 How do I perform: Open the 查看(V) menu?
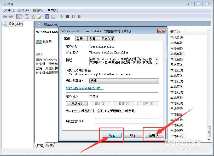click(38, 10)
